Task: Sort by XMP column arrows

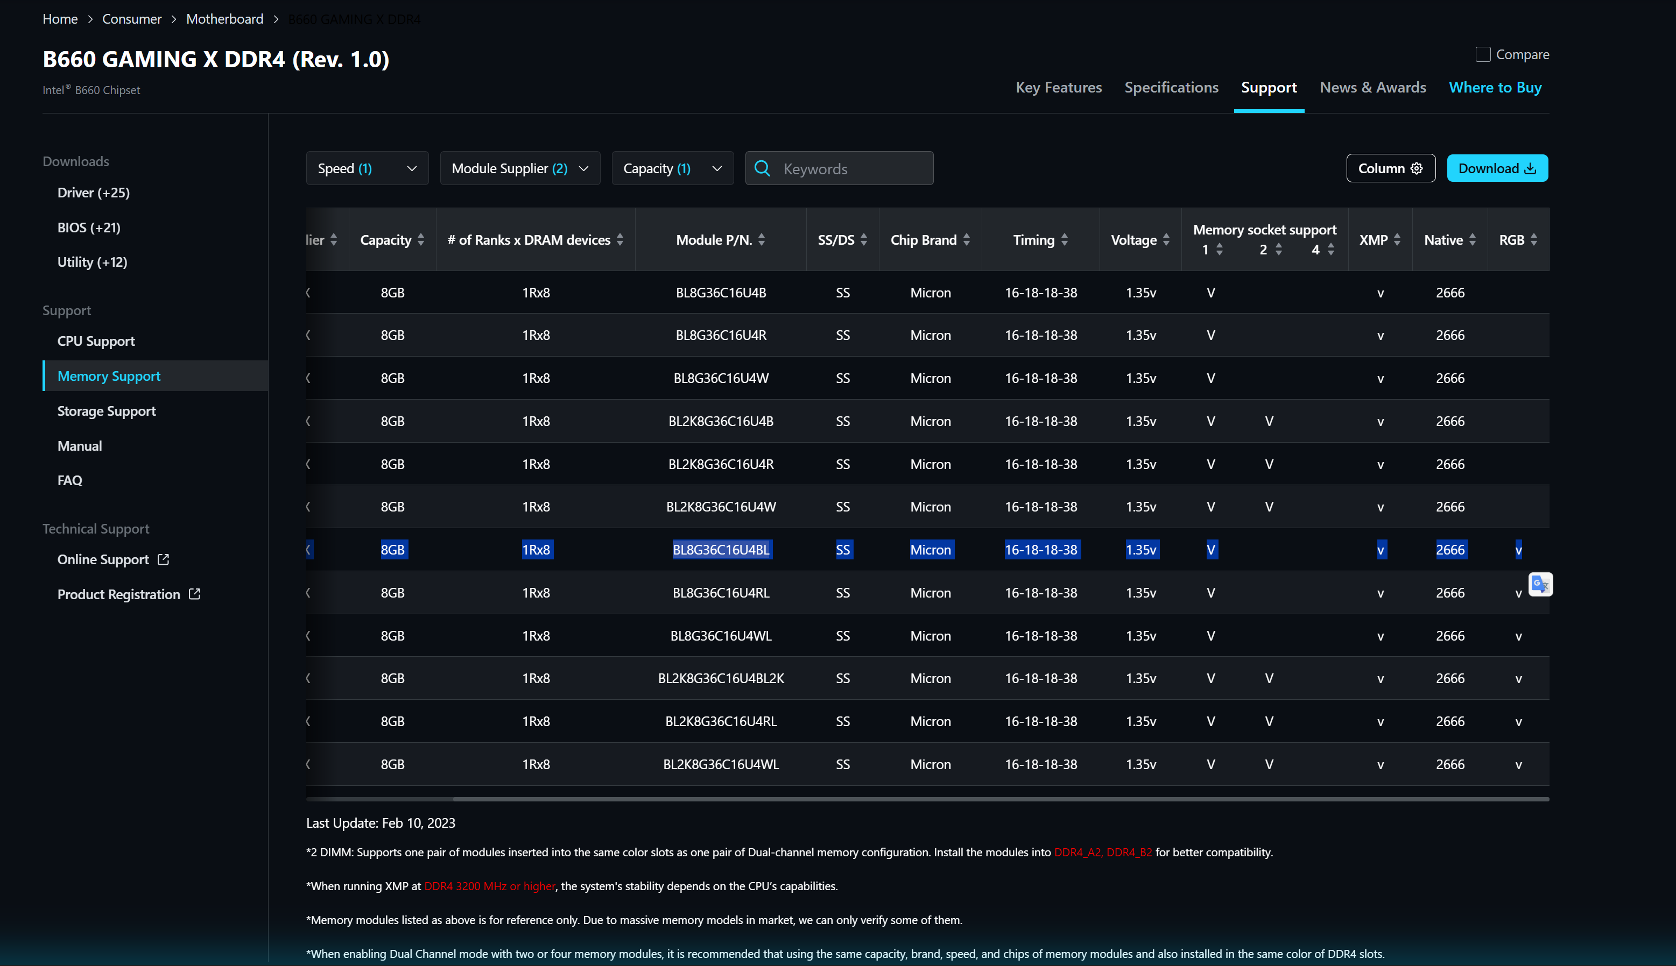Action: tap(1397, 240)
